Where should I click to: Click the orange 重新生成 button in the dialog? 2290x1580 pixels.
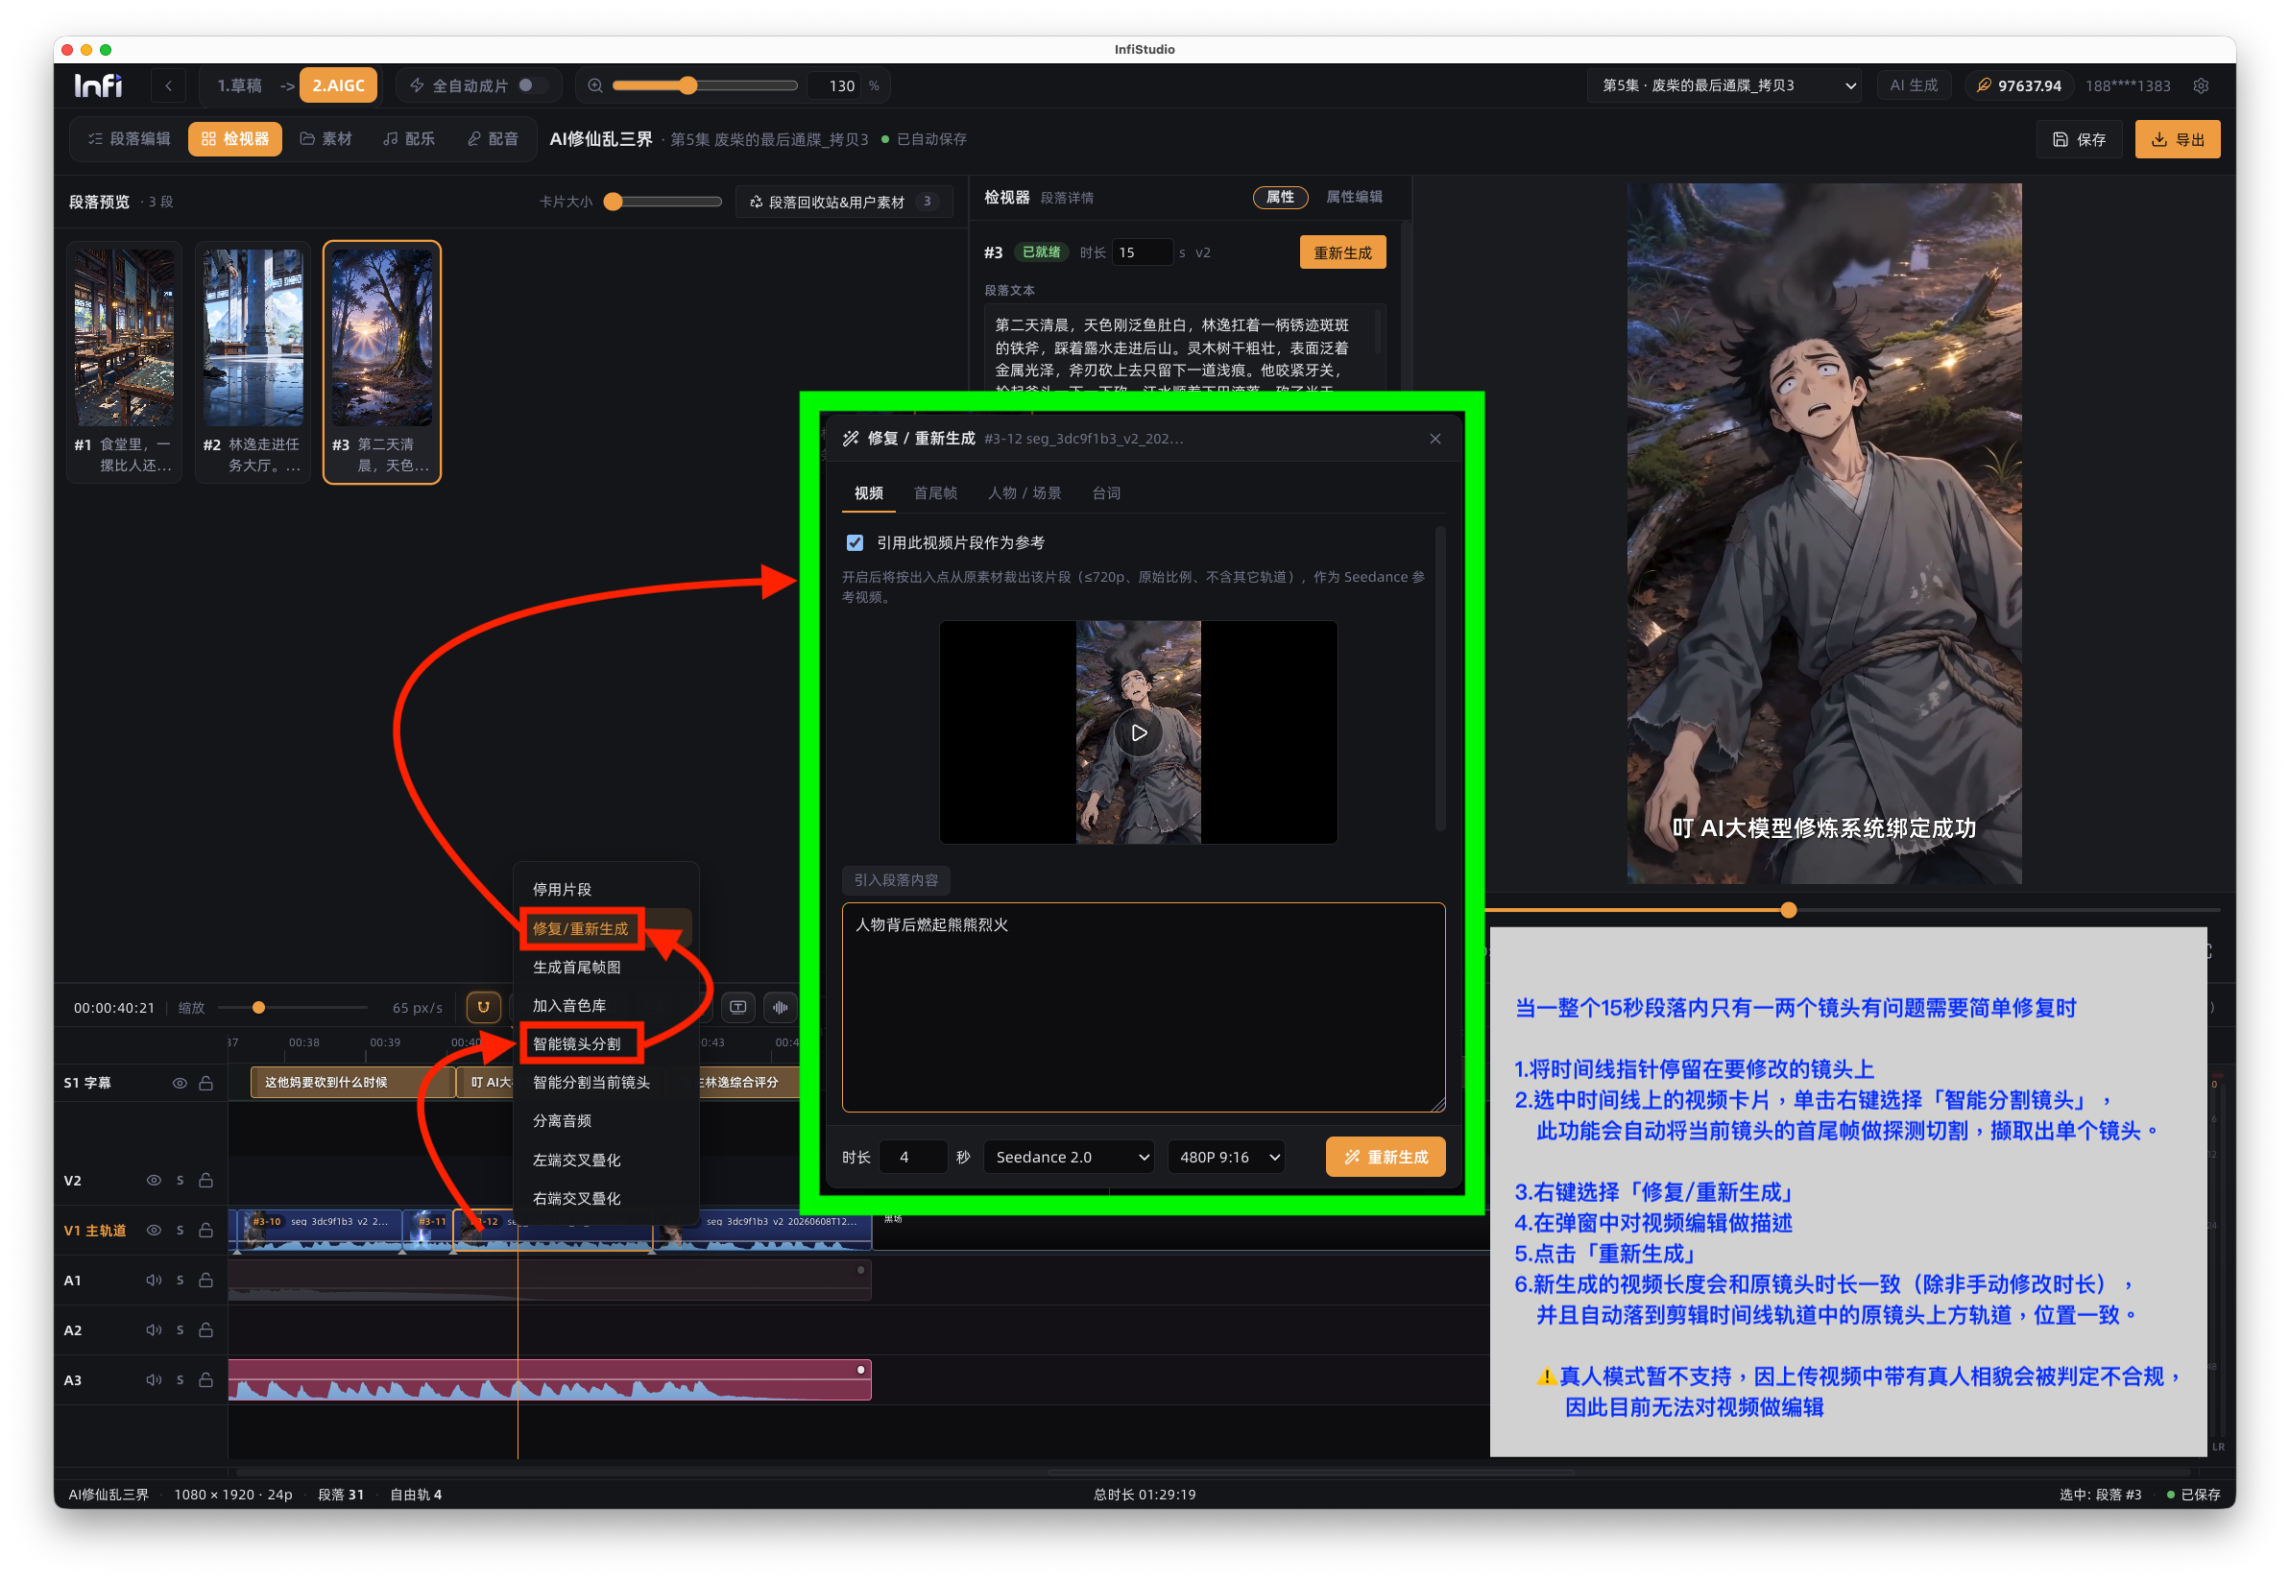click(1386, 1158)
